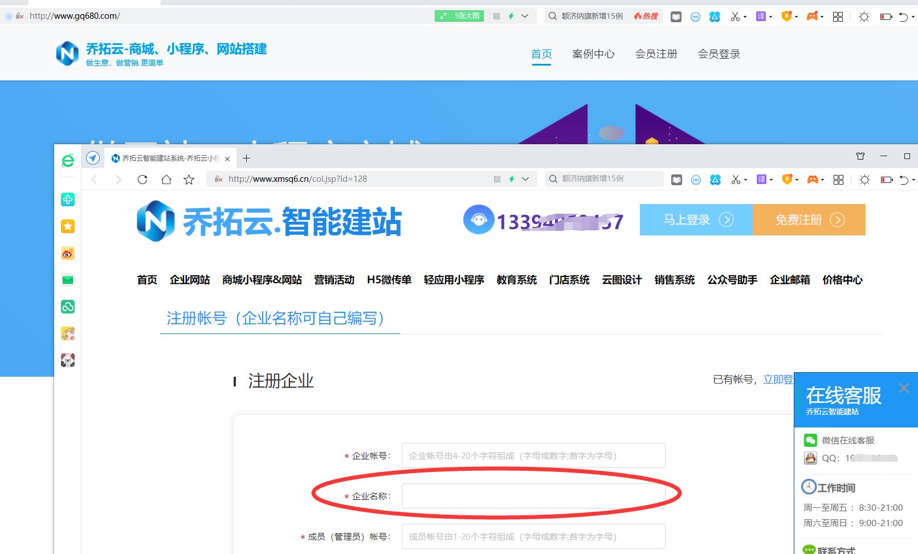The width and height of the screenshot is (918, 554).
Task: Open the green plus sidebar app icon
Action: [x=68, y=199]
